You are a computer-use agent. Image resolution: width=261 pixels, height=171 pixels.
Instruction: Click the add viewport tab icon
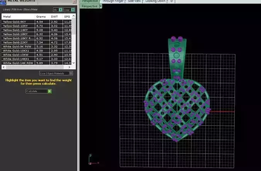(x=171, y=1)
